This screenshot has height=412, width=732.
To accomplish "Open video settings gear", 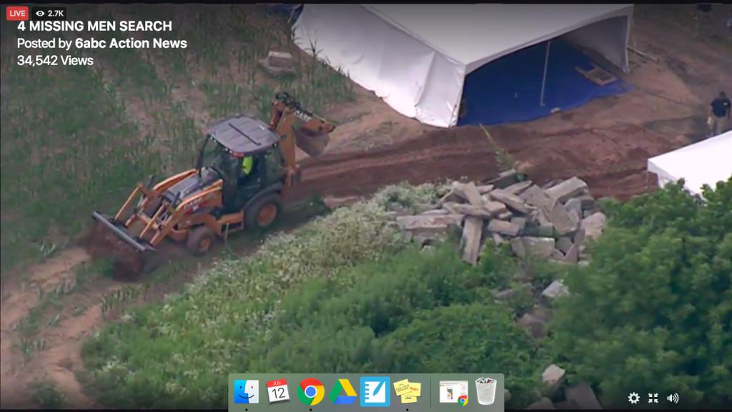I will pyautogui.click(x=633, y=398).
